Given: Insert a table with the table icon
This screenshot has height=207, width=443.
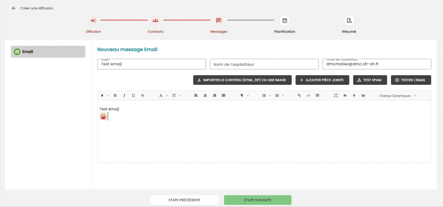Looking at the screenshot, I should [318, 96].
